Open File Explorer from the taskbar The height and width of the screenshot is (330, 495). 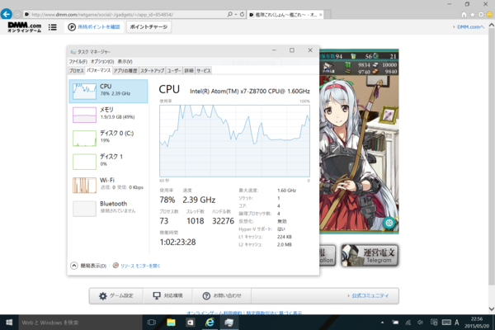click(x=171, y=323)
